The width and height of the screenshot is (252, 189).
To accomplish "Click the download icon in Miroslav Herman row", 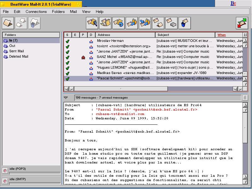I will (x=91, y=41).
